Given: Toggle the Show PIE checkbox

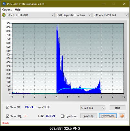Looking at the screenshot, I should 8,107.
